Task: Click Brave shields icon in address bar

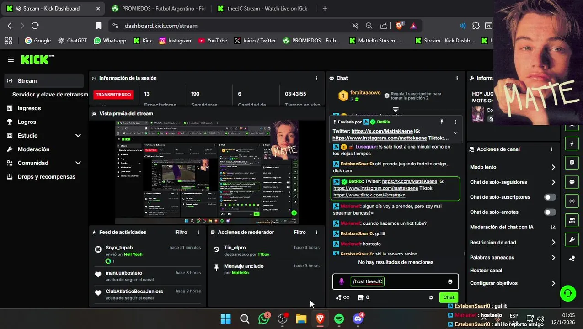Action: coord(399,26)
